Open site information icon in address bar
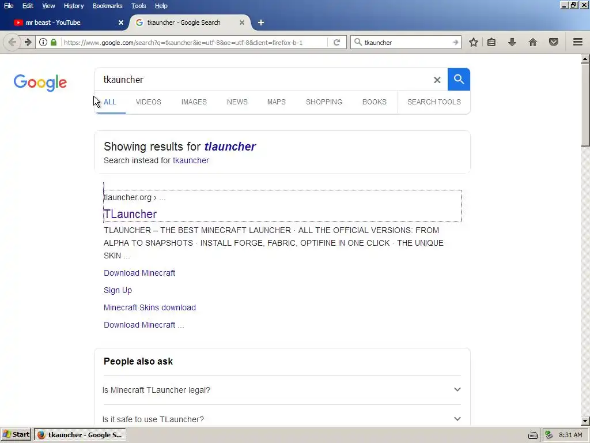This screenshot has height=443, width=590. [43, 42]
